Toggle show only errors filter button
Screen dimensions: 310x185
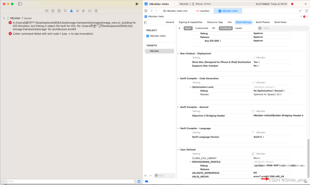139,182
